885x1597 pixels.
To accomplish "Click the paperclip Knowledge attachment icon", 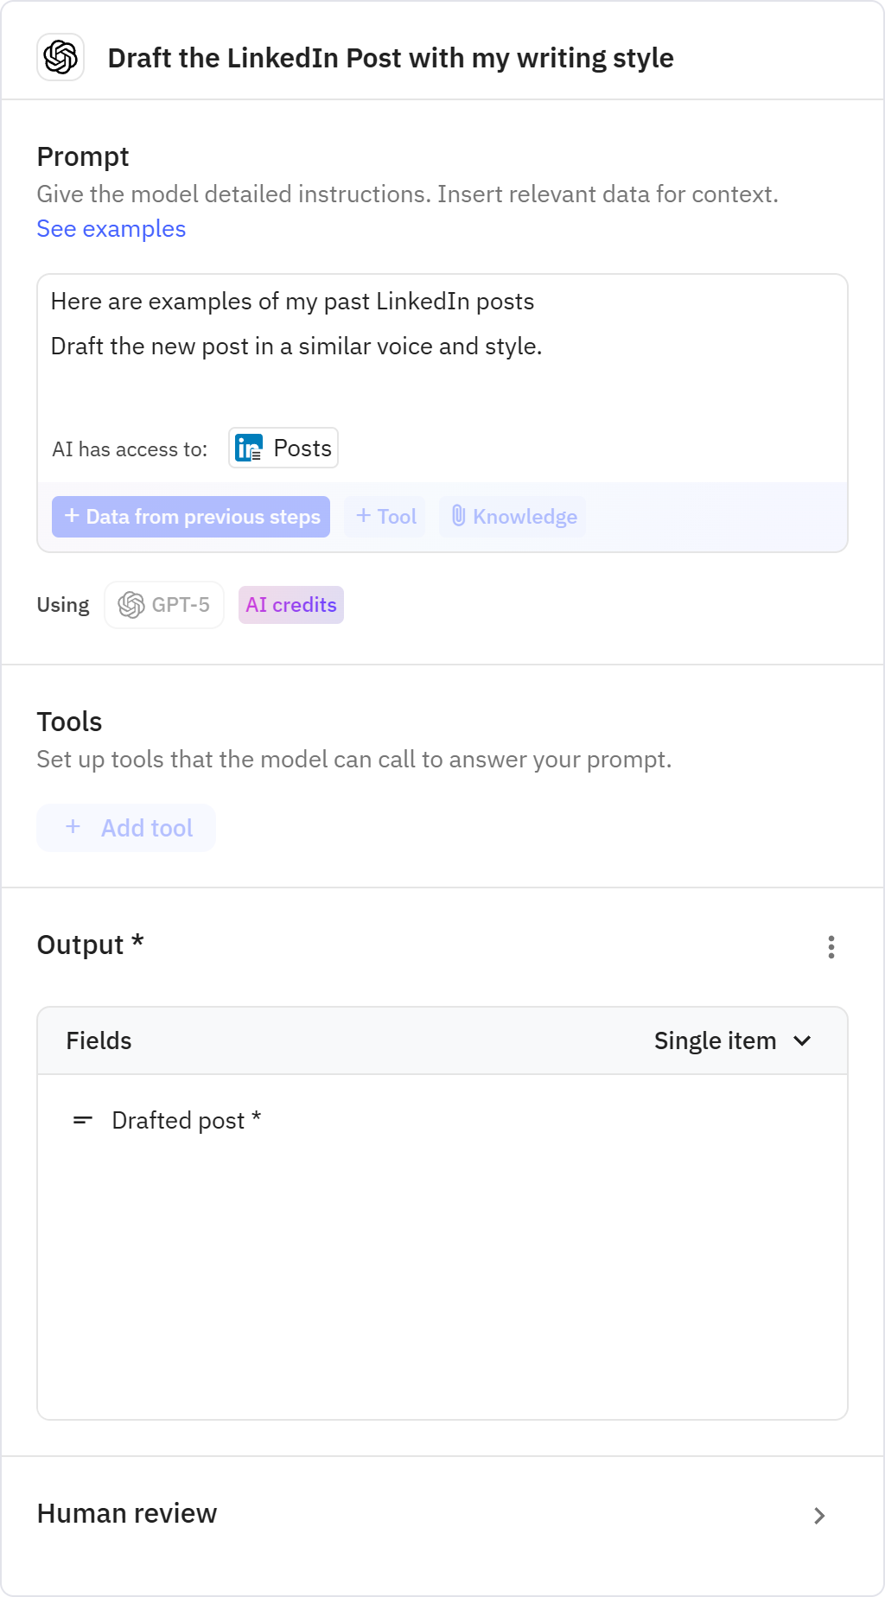I will [459, 516].
